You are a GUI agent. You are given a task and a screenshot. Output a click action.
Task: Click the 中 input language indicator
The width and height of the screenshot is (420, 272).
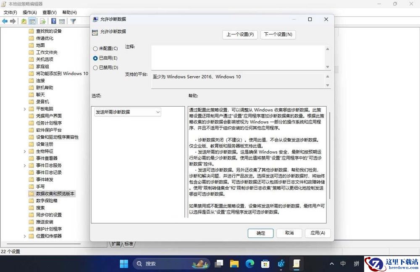click(343, 264)
